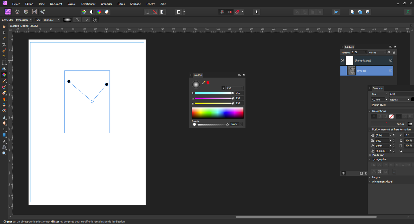Toggle the layer lock icon in Calques
Image resolution: width=414 pixels, height=224 pixels.
tap(394, 52)
